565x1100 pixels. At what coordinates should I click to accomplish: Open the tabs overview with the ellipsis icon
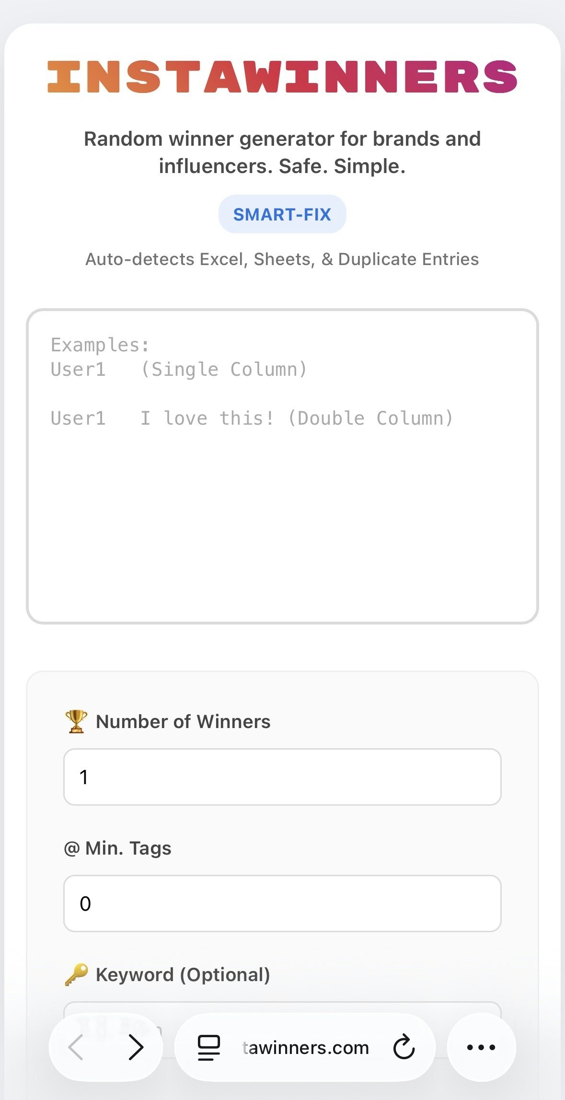click(x=480, y=1047)
